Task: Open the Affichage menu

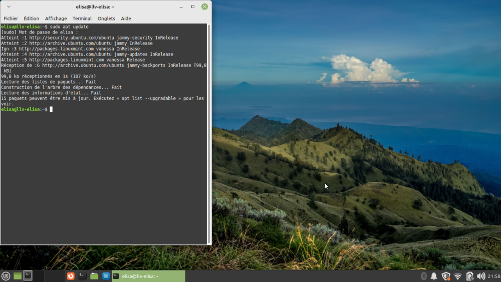Action: 56,19
